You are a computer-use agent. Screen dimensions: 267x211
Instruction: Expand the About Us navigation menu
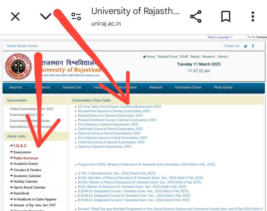16,87
